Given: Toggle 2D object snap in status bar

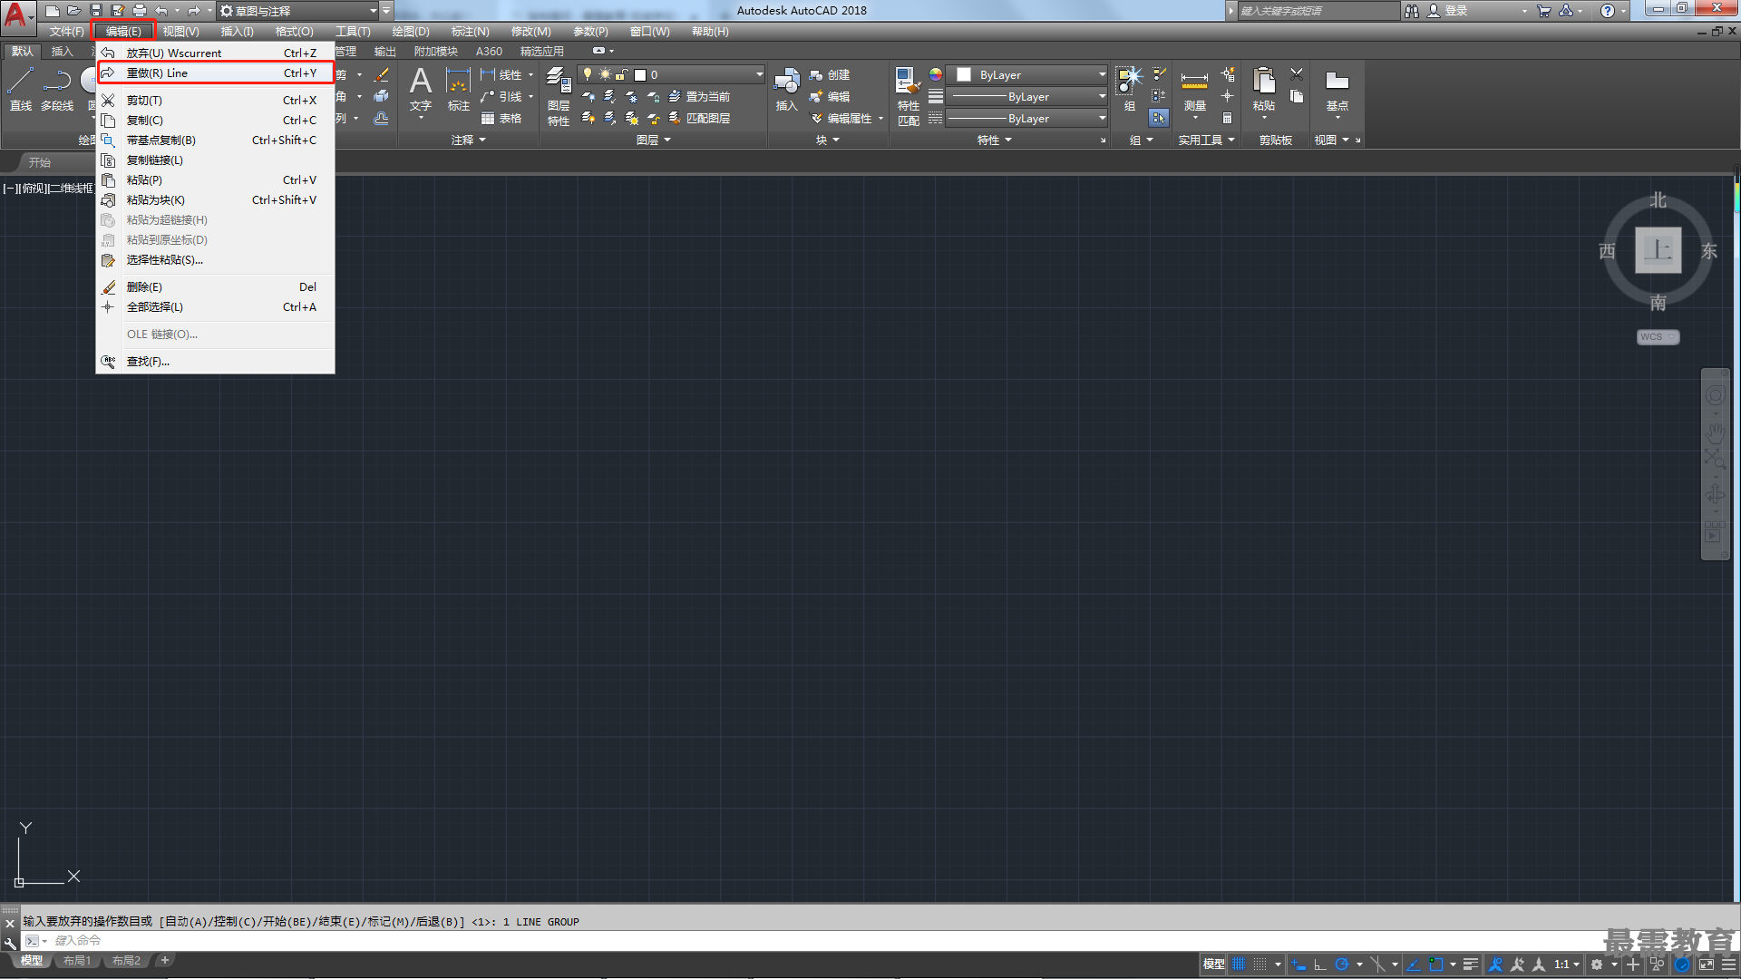Looking at the screenshot, I should click(1435, 964).
